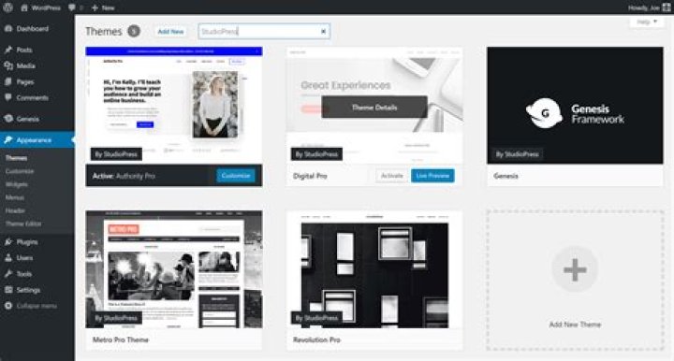Image resolution: width=674 pixels, height=361 pixels.
Task: Open the comments bubble icon in admin bar
Action: coord(72,7)
